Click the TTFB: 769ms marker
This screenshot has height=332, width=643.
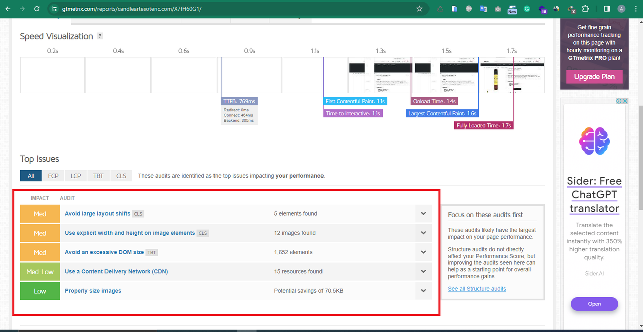239,101
